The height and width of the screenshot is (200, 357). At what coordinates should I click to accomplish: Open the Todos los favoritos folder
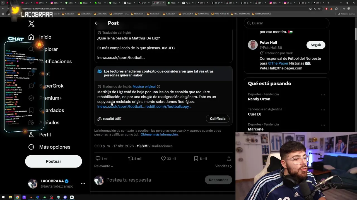coord(346,14)
